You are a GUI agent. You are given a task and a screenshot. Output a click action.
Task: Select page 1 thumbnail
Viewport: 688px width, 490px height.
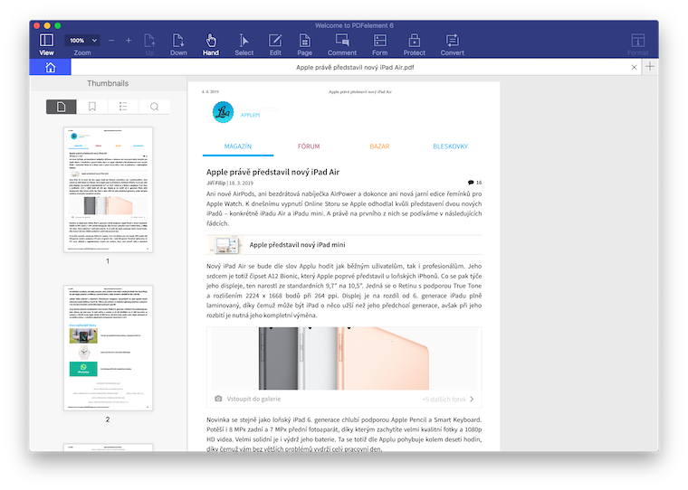tap(109, 190)
